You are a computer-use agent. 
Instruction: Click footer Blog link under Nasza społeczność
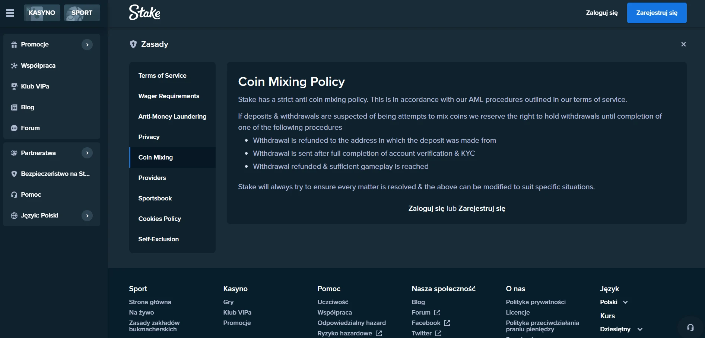418,302
